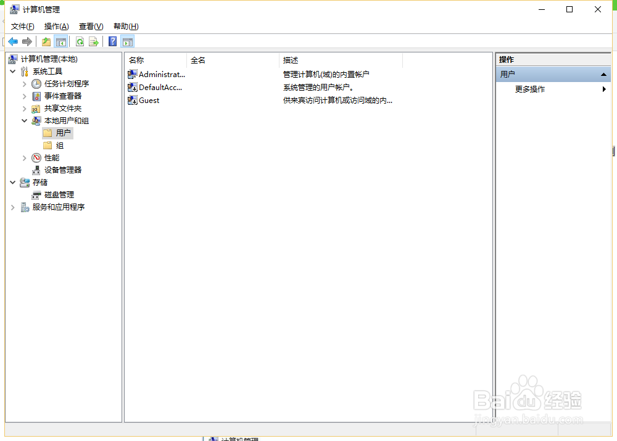
Task: Click the up one level folder icon
Action: (46, 41)
